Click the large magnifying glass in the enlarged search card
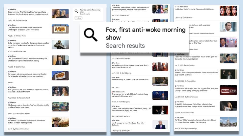The height and width of the screenshot is (136, 243). (x=91, y=35)
